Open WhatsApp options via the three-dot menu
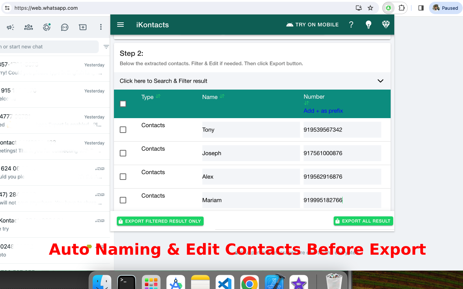Screen dimensions: 463x289 [x=101, y=27]
